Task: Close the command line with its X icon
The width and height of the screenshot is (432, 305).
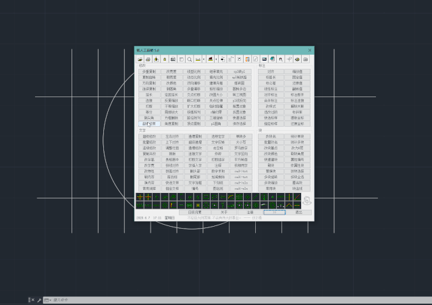Action: tap(32, 299)
